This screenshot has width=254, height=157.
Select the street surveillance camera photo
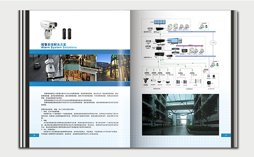point(46,68)
